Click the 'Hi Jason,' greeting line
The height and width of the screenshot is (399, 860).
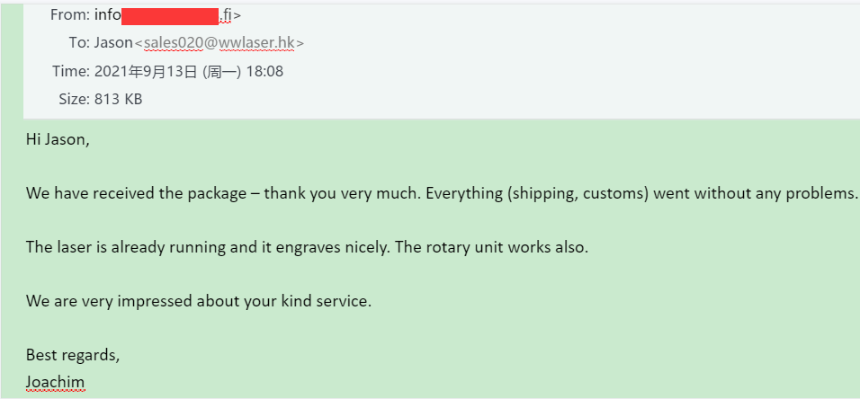[58, 140]
